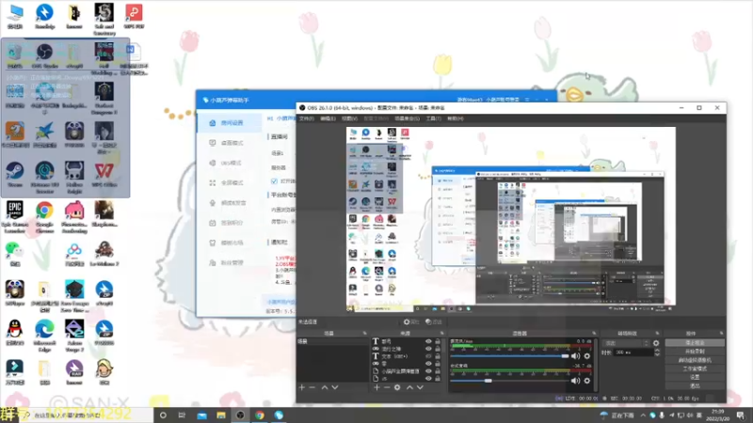The image size is (753, 423).
Task: Toggle the eye icon on the fourth source row
Action: (x=428, y=364)
